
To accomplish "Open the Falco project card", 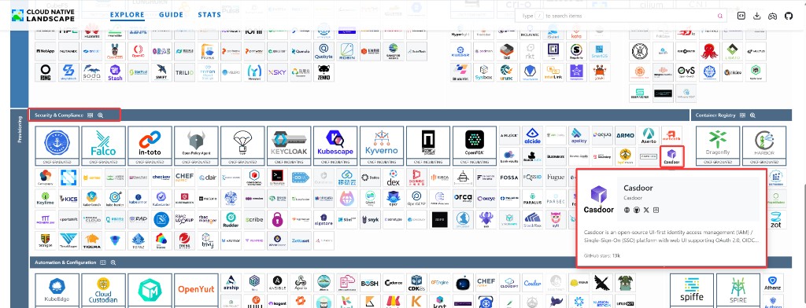I will (103, 146).
